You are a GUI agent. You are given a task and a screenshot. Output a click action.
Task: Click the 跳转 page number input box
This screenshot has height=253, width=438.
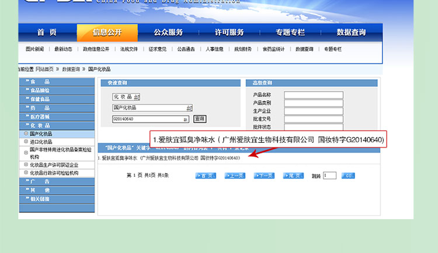tap(329, 175)
